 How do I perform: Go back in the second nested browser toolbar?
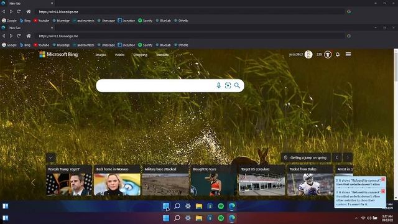[x=4, y=36]
